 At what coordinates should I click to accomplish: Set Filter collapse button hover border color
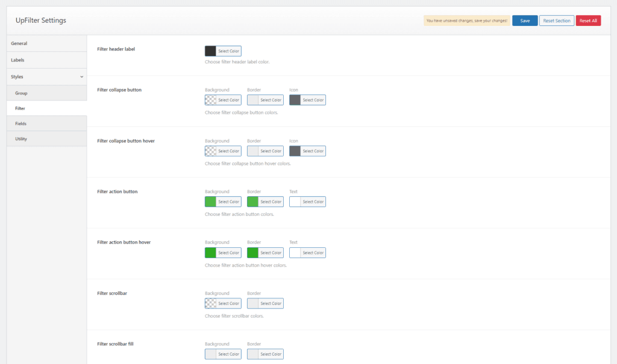pyautogui.click(x=265, y=151)
